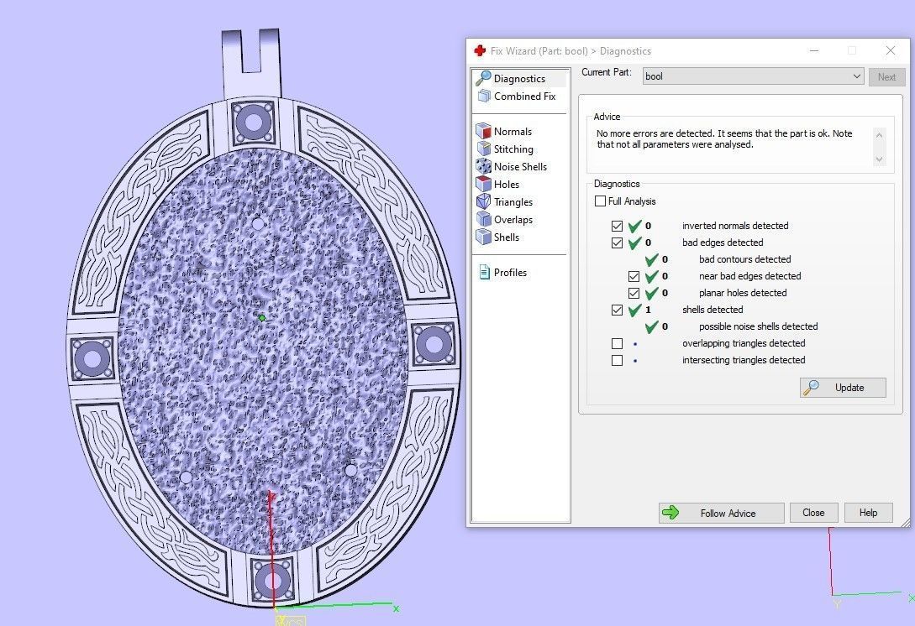Enable overlapping triangles detected checkbox
Viewport: 915px width, 626px height.
point(617,343)
